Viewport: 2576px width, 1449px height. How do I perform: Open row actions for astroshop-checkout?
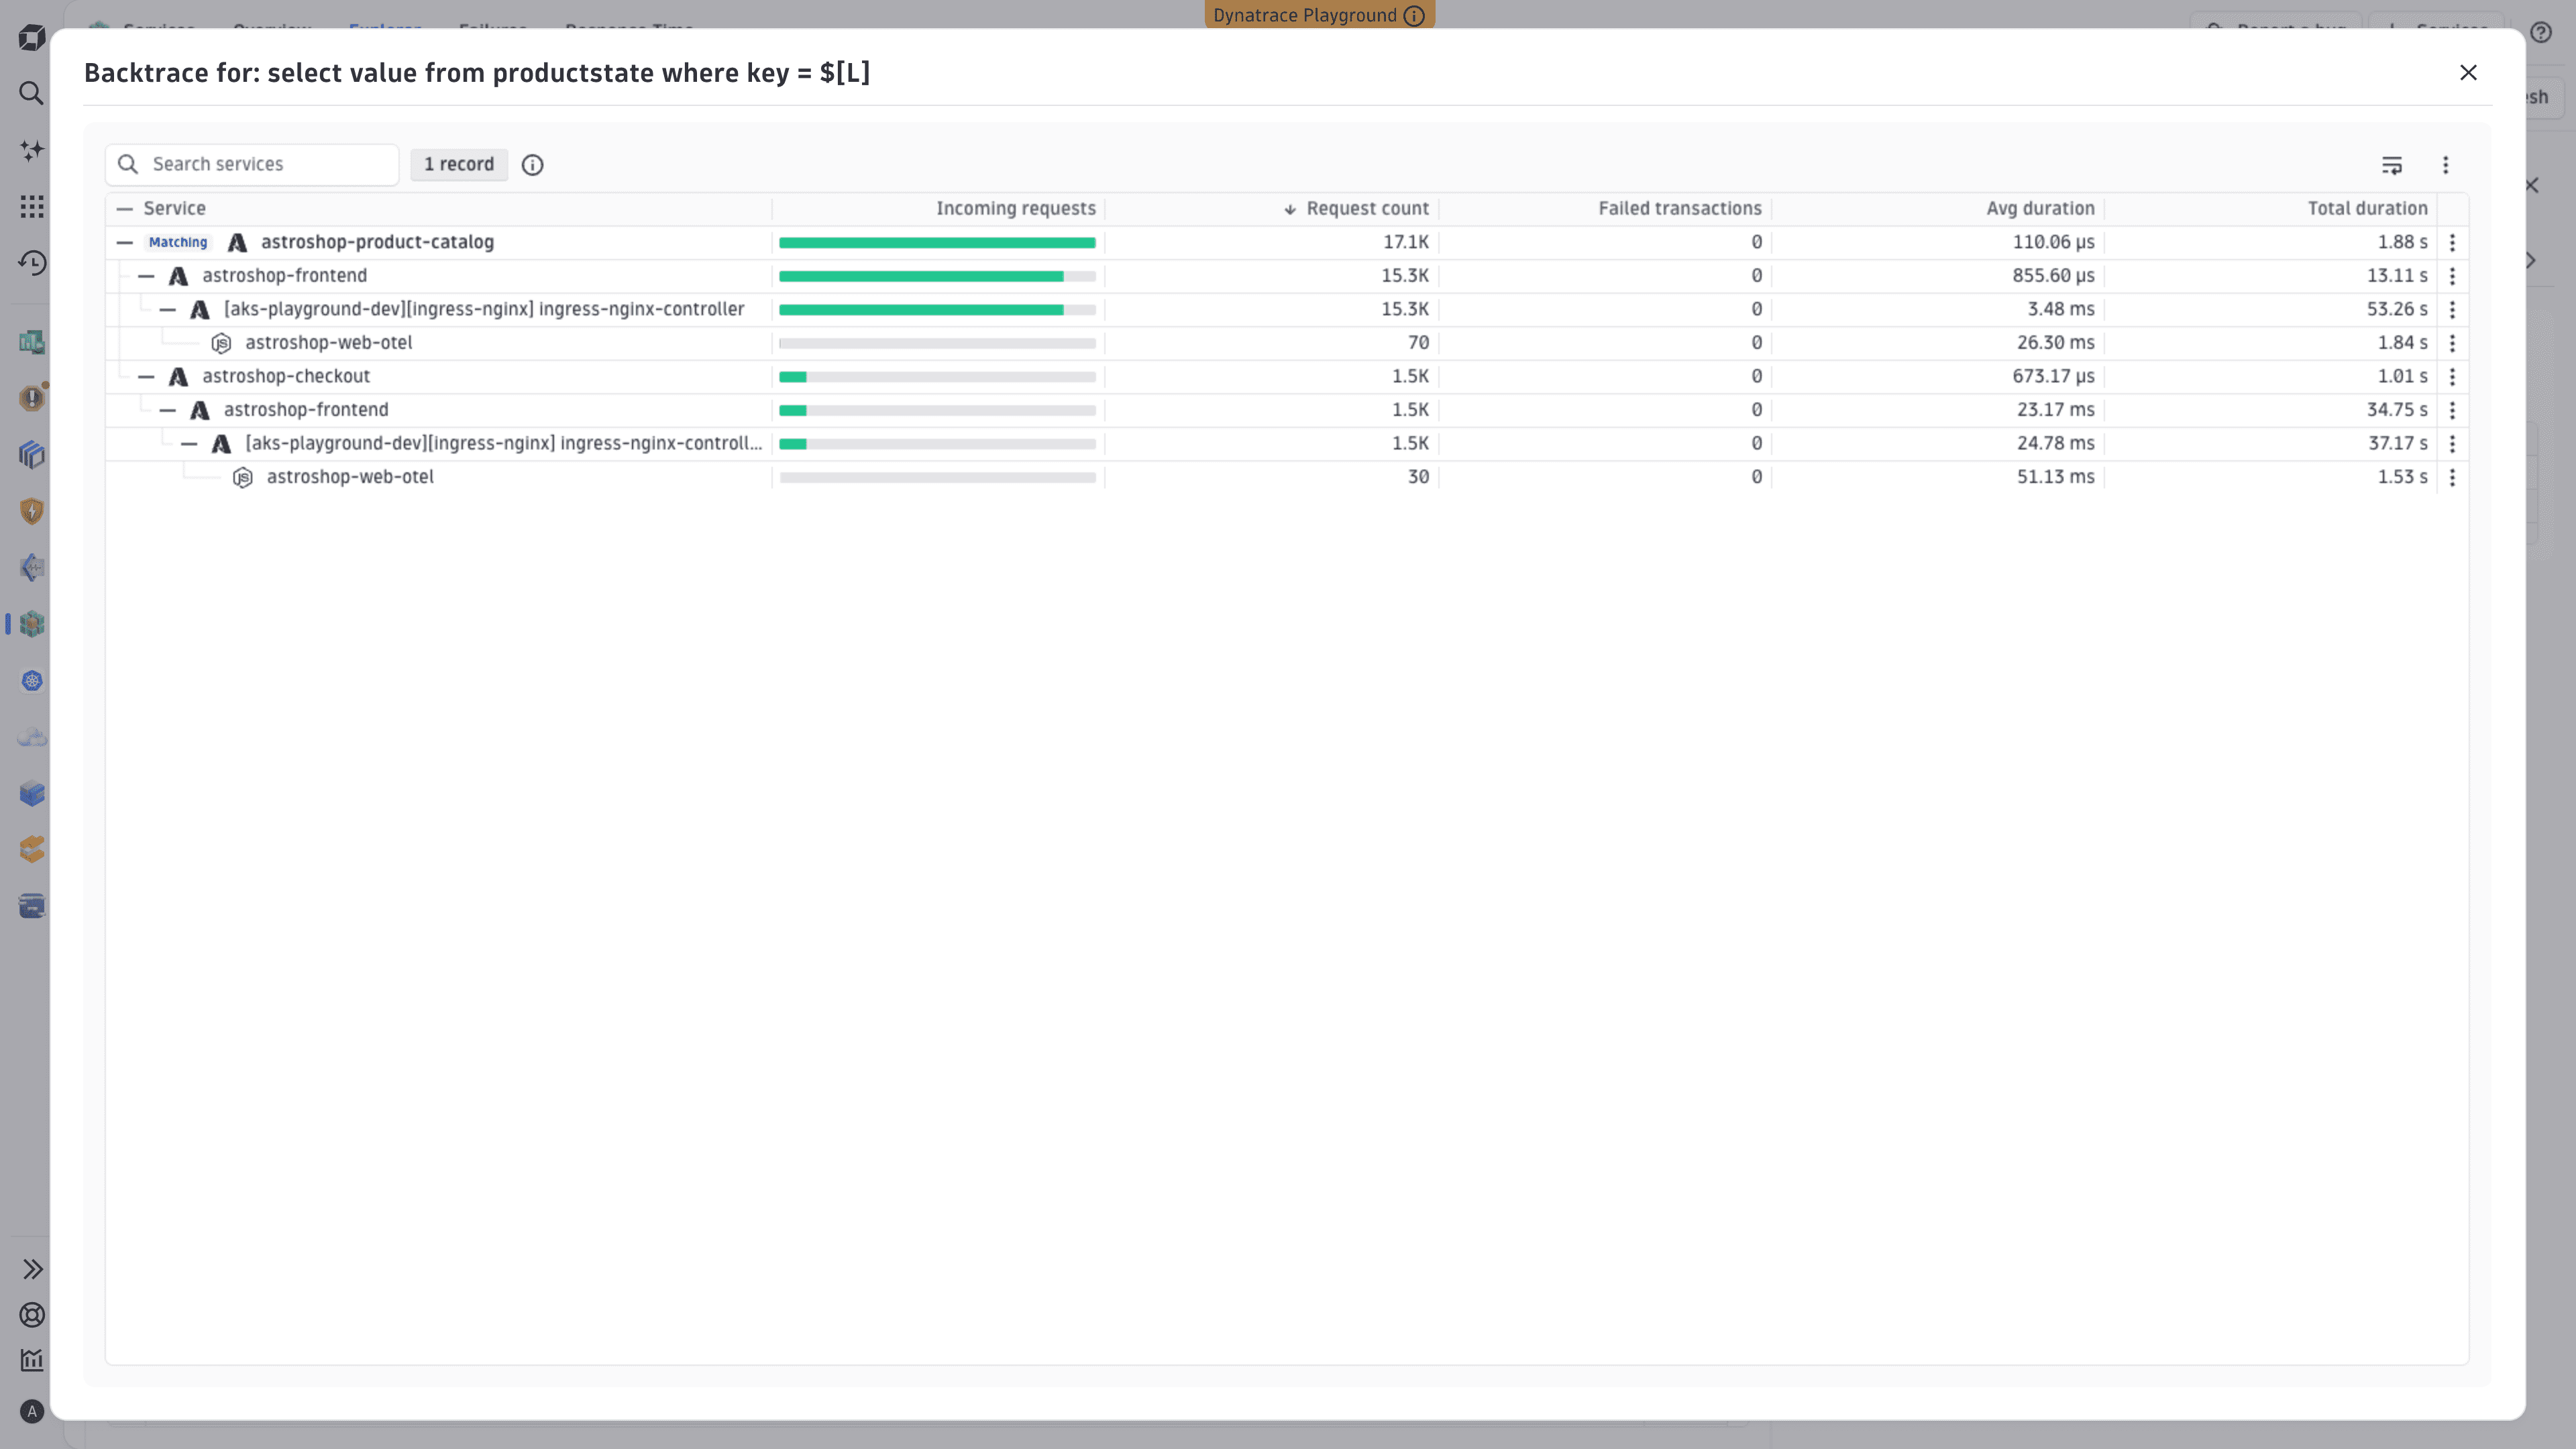[2452, 377]
